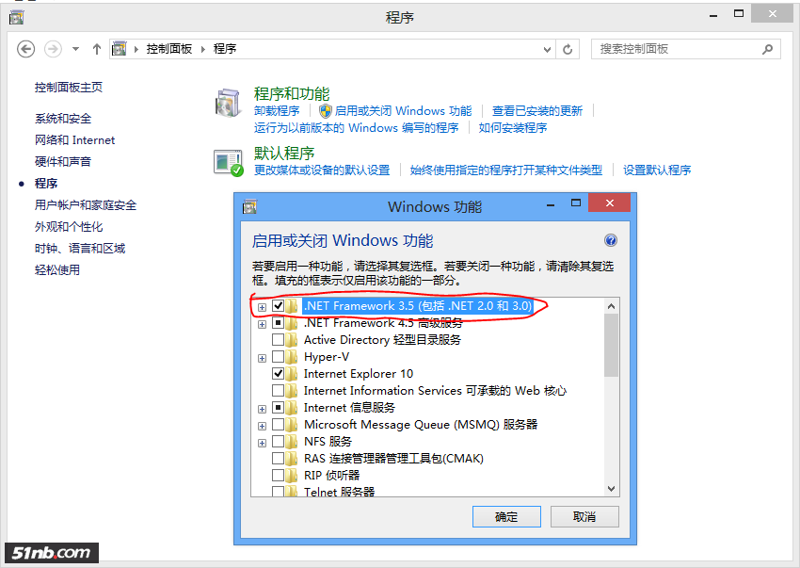Uncheck the Internet Explorer 10 checkbox
Image resolution: width=800 pixels, height=568 pixels.
278,373
